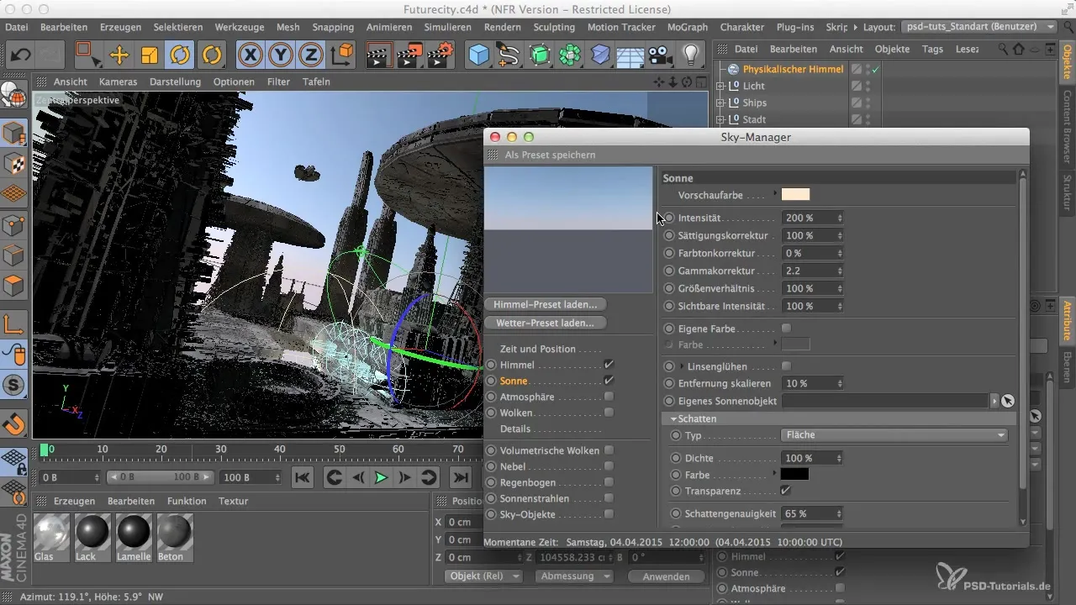Click the sky preview thumbnail
This screenshot has height=605, width=1076.
[x=568, y=229]
